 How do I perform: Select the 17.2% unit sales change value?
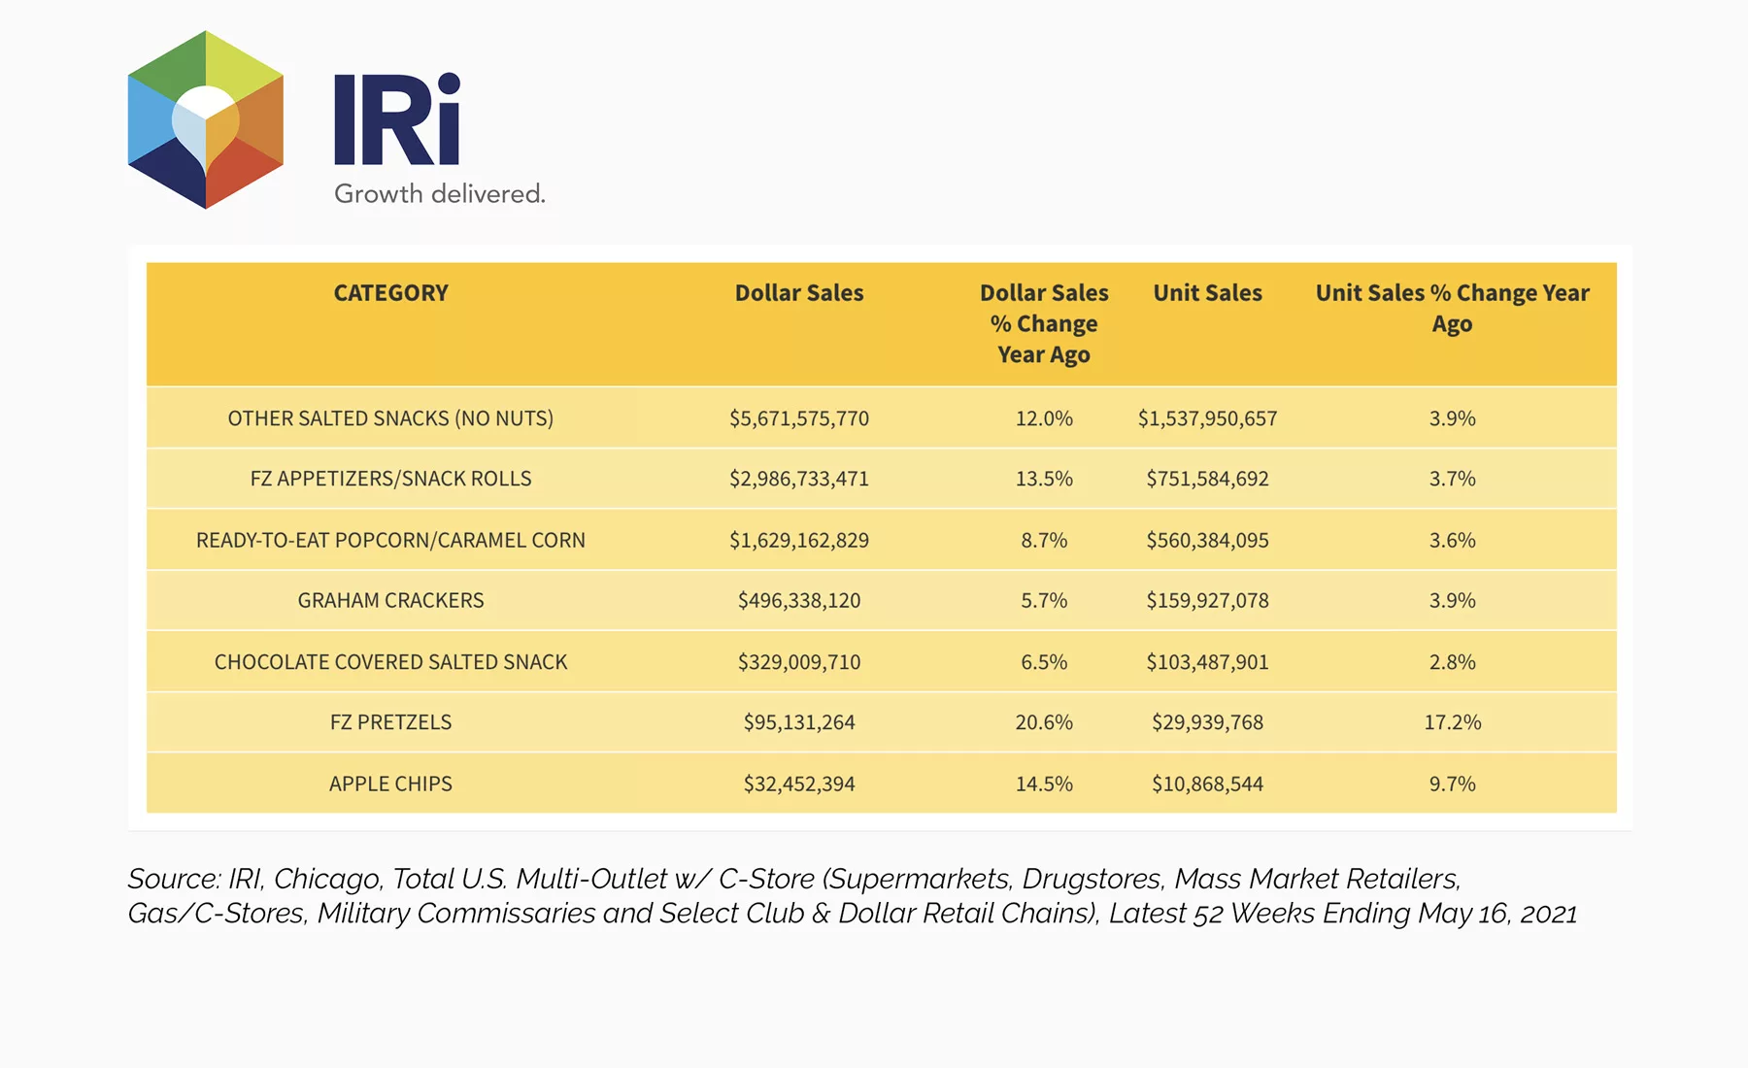(1453, 722)
